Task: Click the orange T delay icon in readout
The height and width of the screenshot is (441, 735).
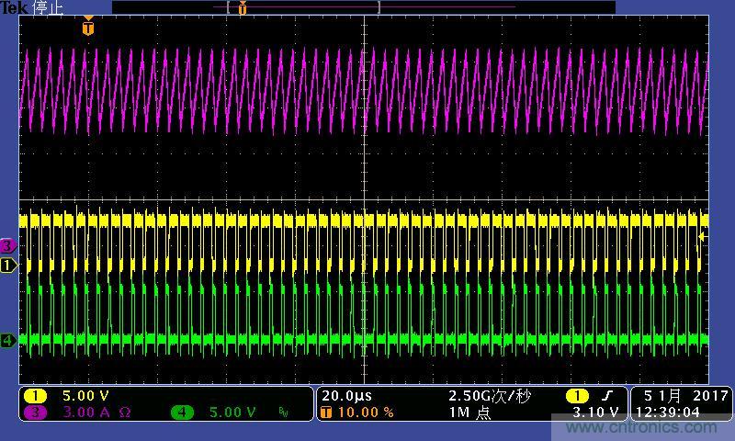Action: [325, 413]
